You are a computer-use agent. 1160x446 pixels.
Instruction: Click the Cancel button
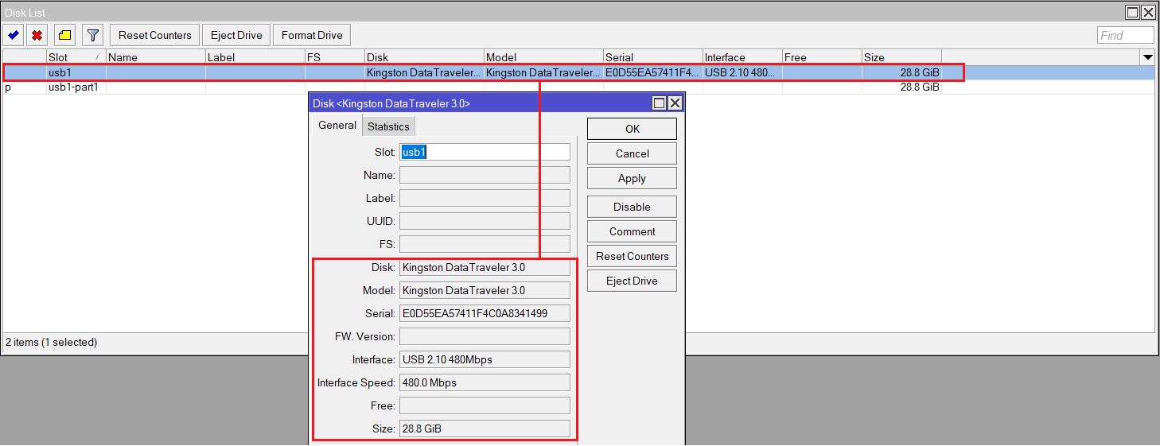[632, 153]
